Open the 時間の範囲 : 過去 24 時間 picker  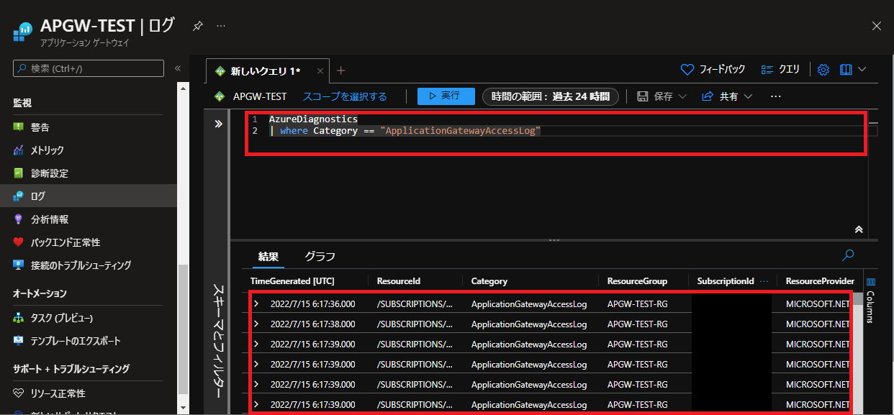pyautogui.click(x=551, y=96)
